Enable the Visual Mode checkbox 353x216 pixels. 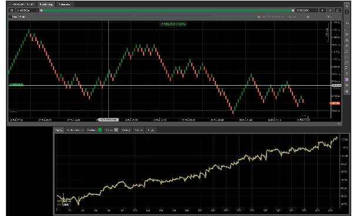[x=10, y=17]
